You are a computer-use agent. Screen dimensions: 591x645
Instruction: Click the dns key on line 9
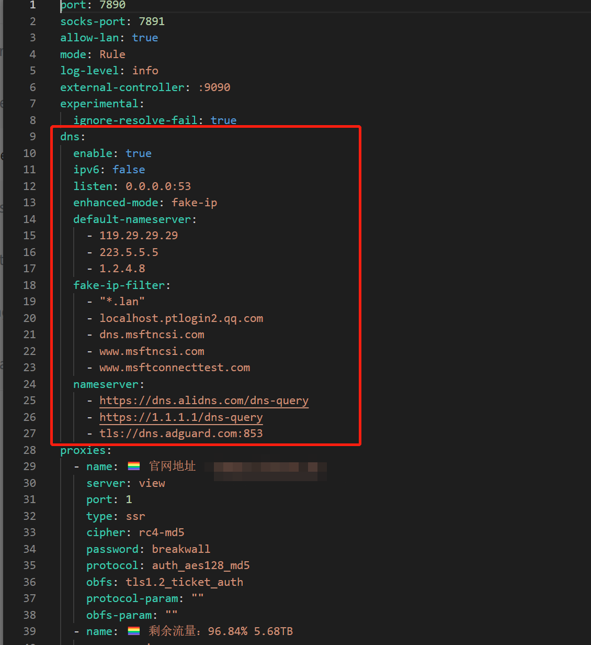tap(70, 137)
